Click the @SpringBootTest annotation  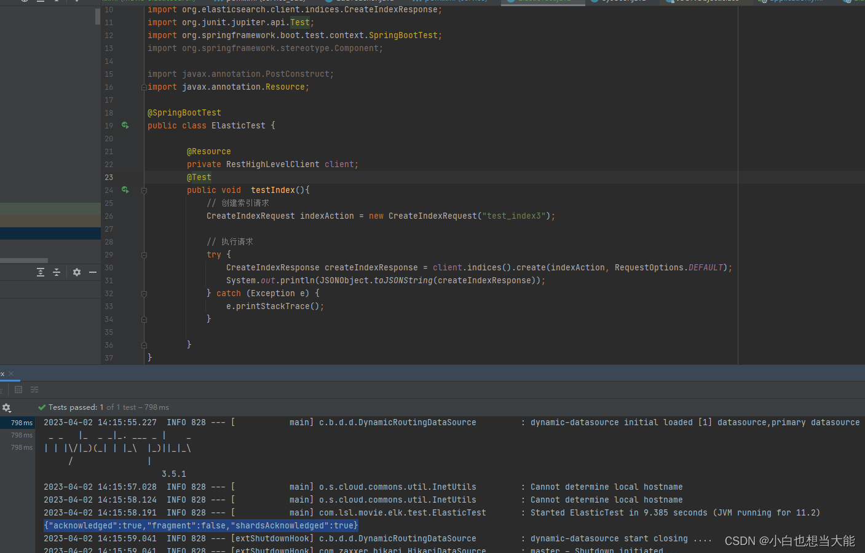coord(184,112)
